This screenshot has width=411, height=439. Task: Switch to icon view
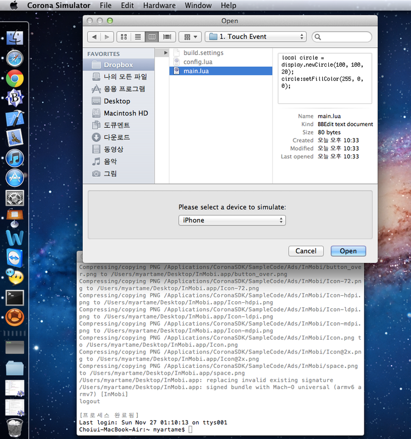pos(124,37)
